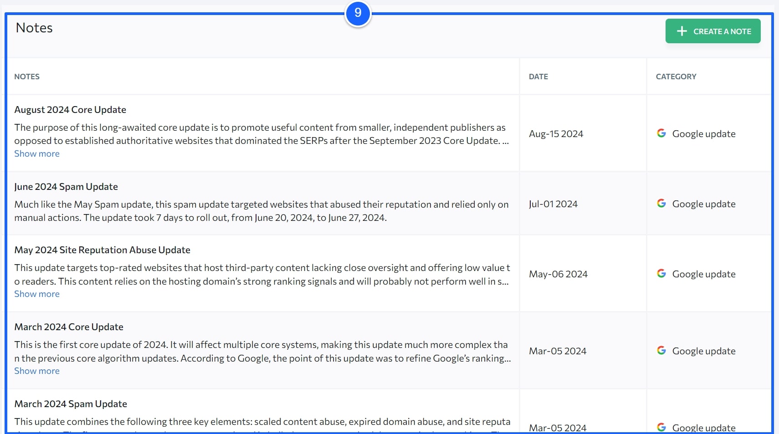779x434 pixels.
Task: Click the Google icon in the May-06 2024 row
Action: (x=661, y=273)
